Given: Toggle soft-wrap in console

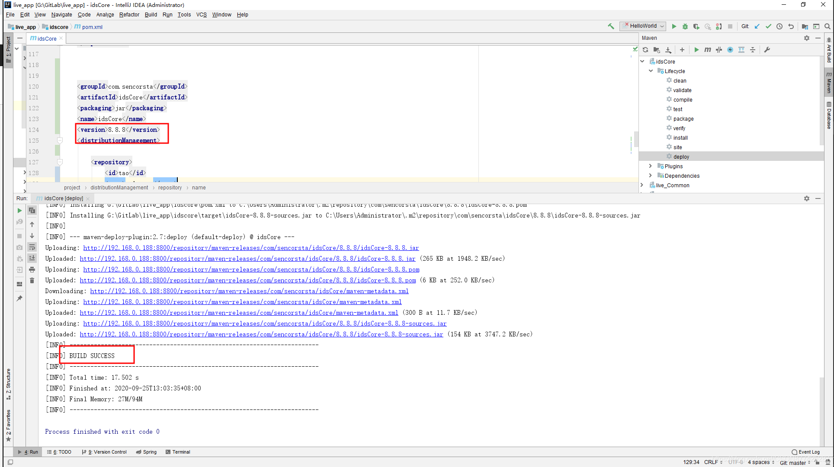Looking at the screenshot, I should coord(32,247).
